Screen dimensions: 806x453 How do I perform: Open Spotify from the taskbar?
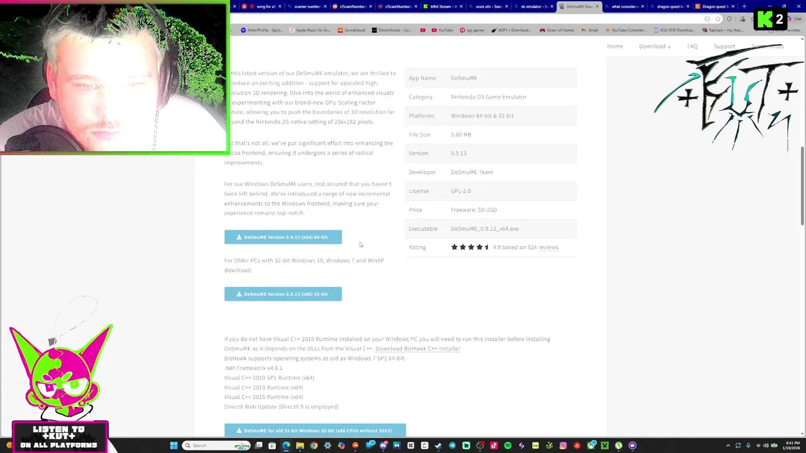(508, 445)
